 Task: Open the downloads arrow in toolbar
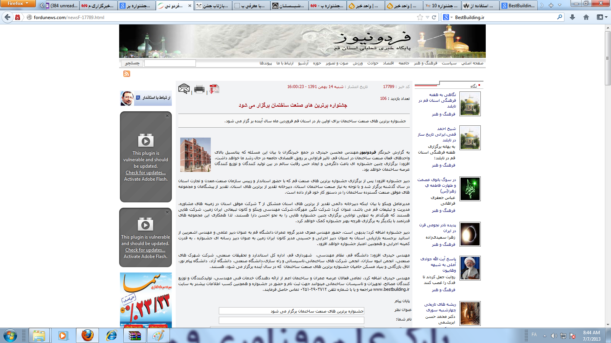[x=572, y=17]
